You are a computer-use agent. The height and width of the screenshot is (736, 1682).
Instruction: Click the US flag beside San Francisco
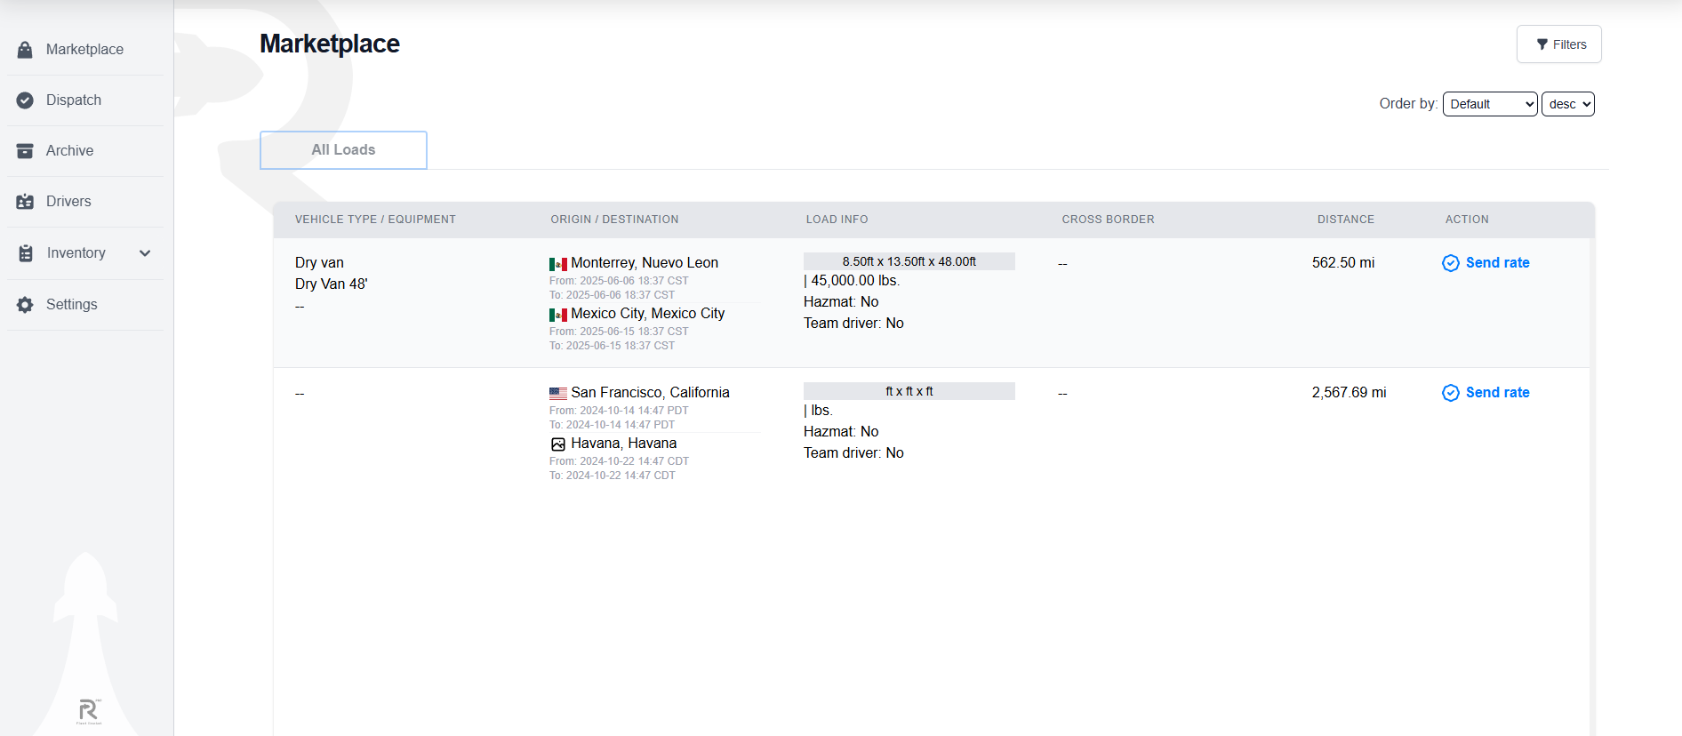(x=557, y=393)
